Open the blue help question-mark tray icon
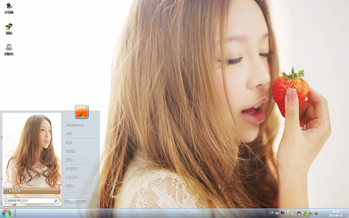 (283, 213)
